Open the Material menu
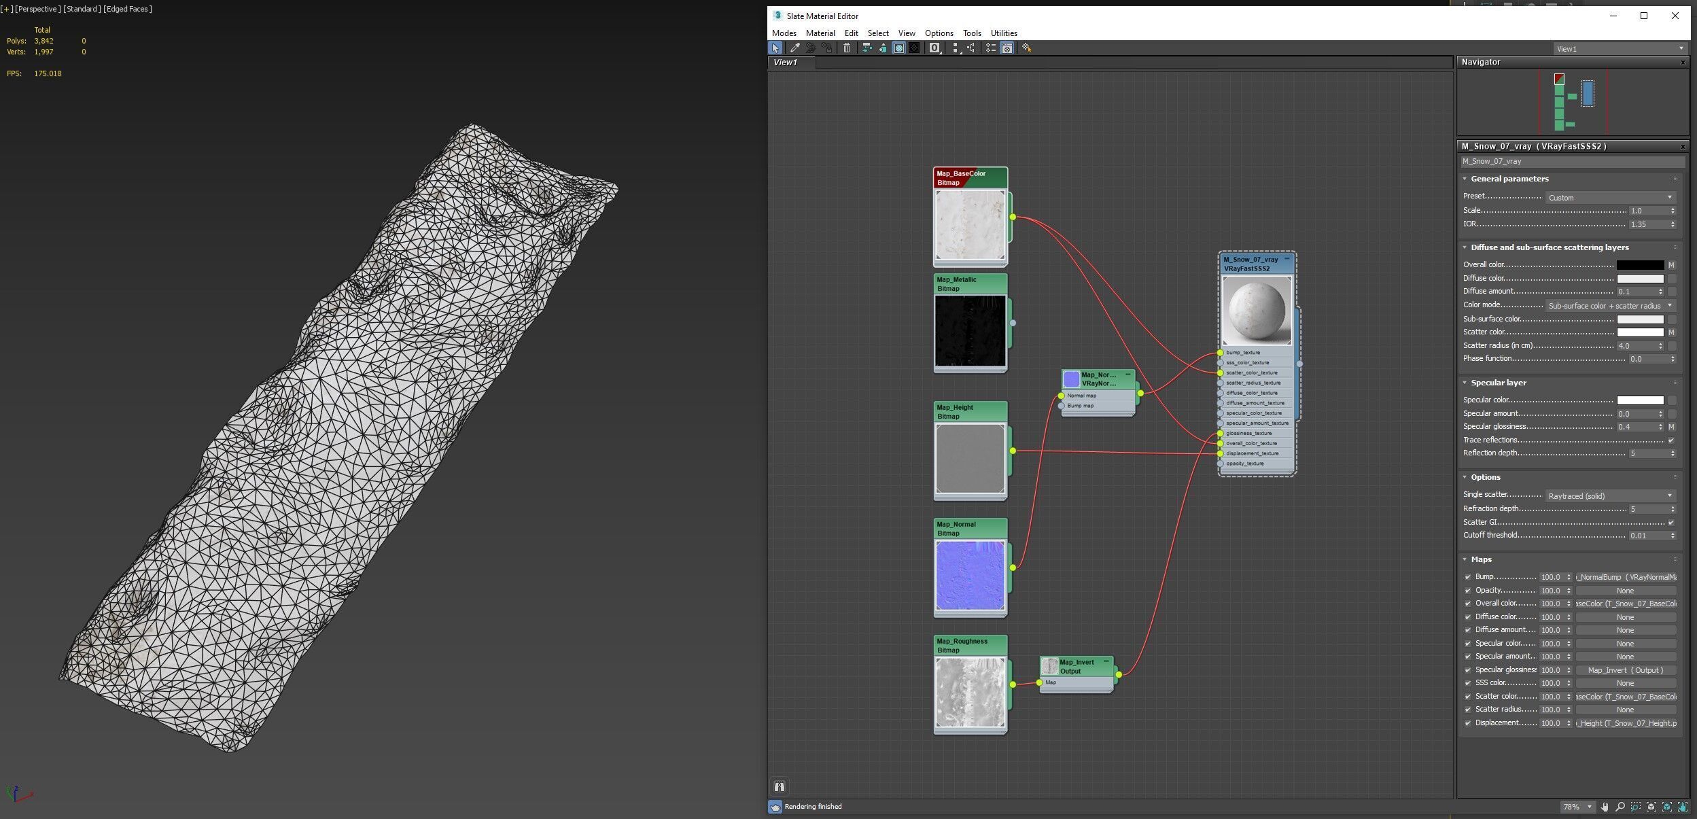This screenshot has width=1697, height=819. (820, 33)
